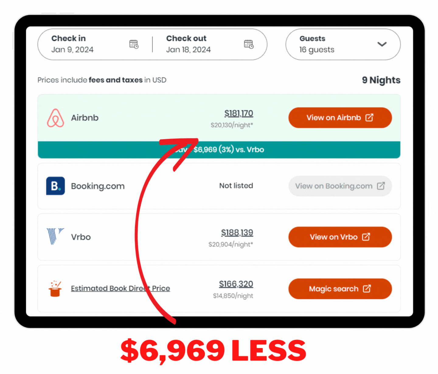Click external link icon on Vrbo button
The image size is (438, 374).
[x=366, y=237]
